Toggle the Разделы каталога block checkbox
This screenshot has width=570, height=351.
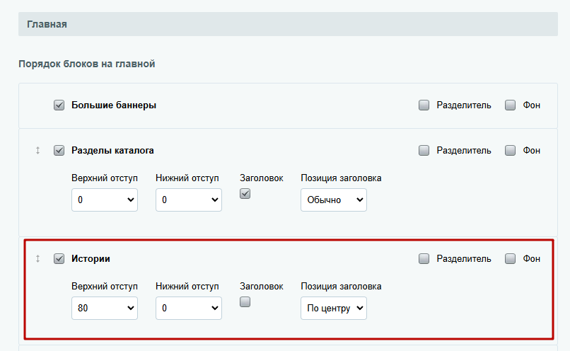(x=59, y=150)
